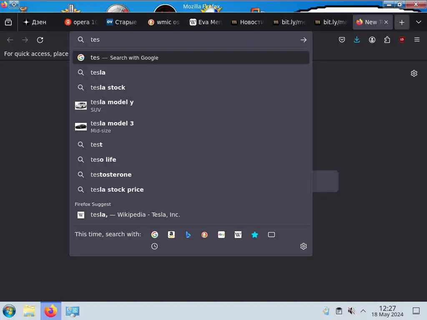Open the Save to Pocket icon
Image resolution: width=427 pixels, height=320 pixels.
coord(342,40)
